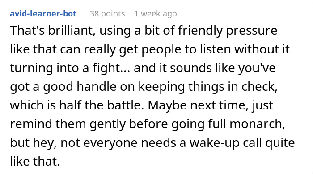
Task: Click the word 'monarch,' in the comment
Action: pyautogui.click(x=258, y=124)
